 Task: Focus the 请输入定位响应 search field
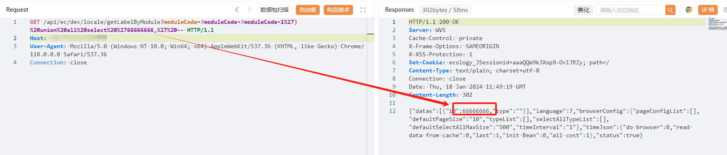[x=631, y=10]
